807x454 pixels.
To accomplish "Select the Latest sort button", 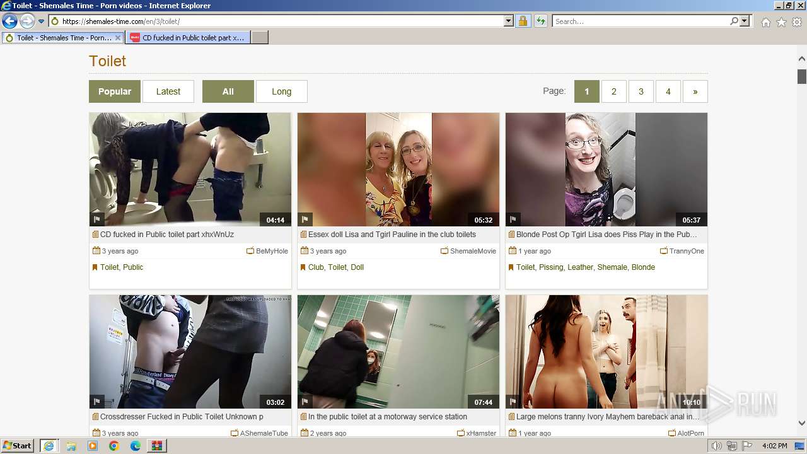I will [x=168, y=91].
